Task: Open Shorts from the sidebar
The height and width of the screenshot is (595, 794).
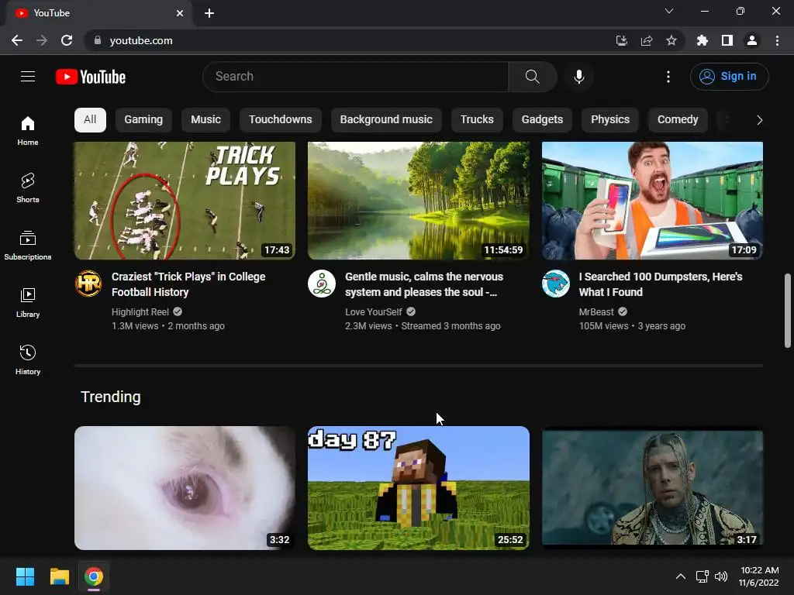Action: click(28, 188)
